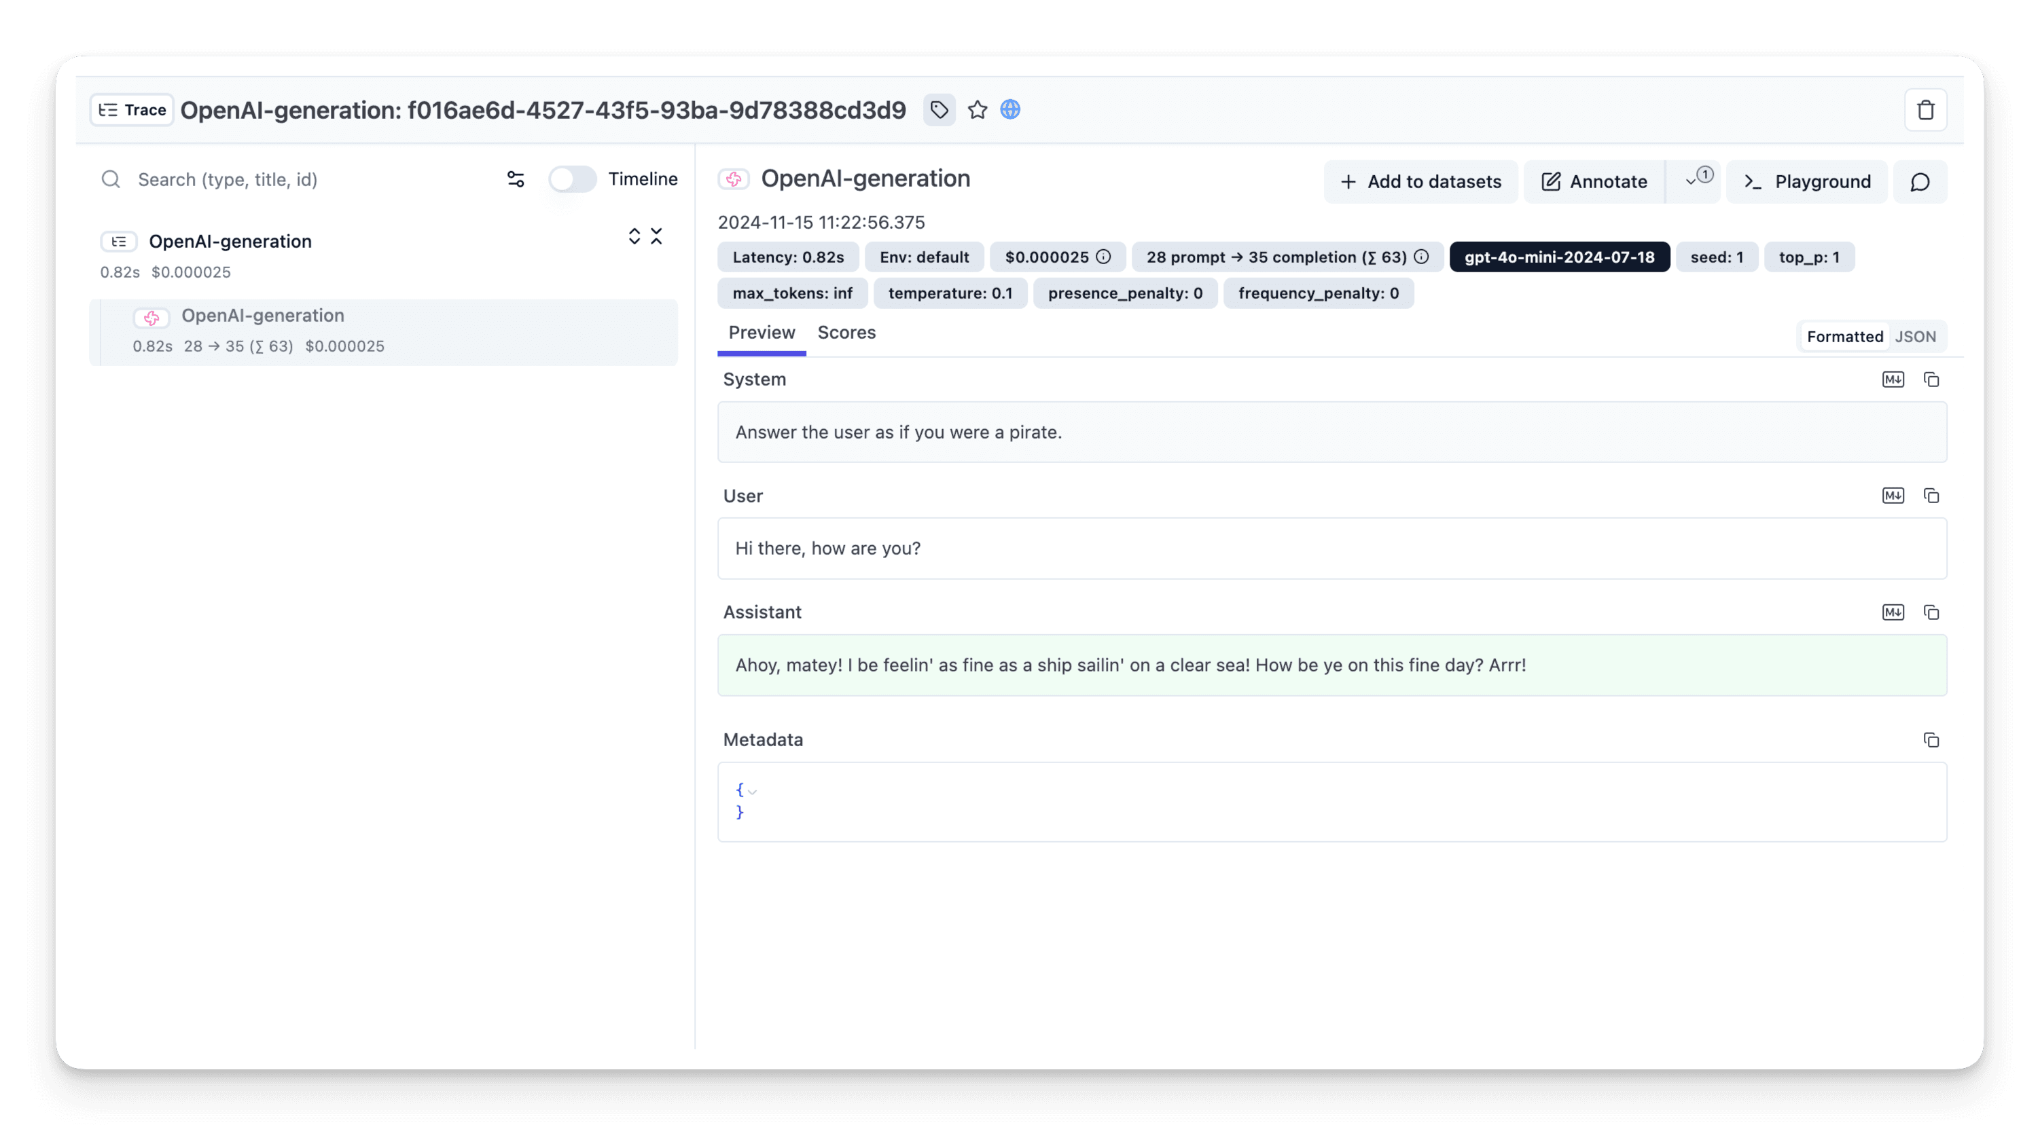Click the tag icon beside trace title
2040x1125 pixels.
[940, 110]
